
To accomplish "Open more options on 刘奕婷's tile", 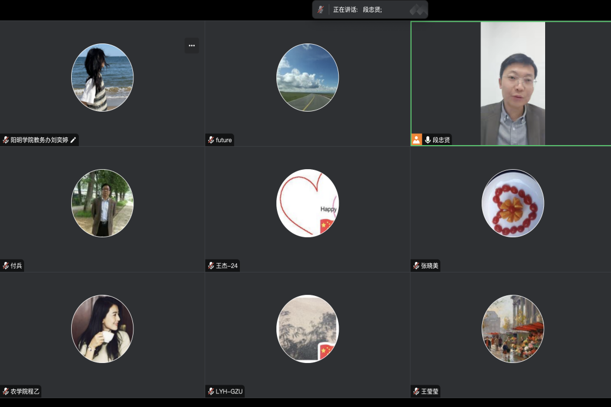I will pyautogui.click(x=191, y=46).
